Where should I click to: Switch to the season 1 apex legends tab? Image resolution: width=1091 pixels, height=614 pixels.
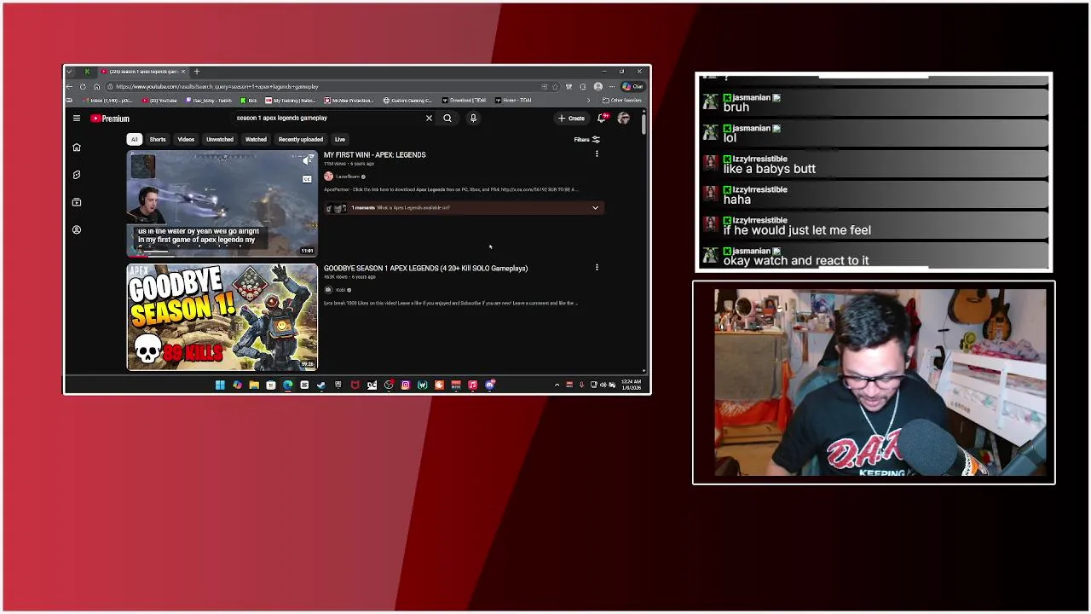coord(142,72)
